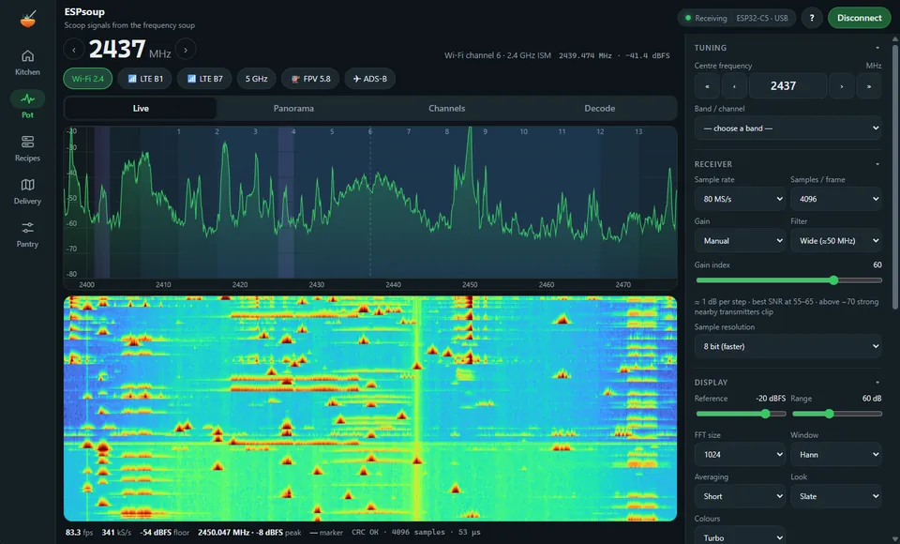Viewport: 900px width, 544px height.
Task: Open the Sample resolution 8 bit dropdown
Action: (788, 346)
